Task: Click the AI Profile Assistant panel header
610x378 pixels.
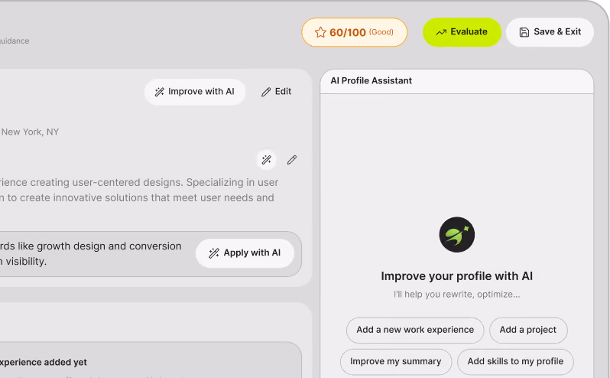Action: [x=456, y=81]
